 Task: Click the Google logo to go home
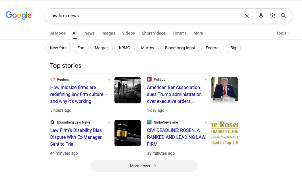pos(18,16)
